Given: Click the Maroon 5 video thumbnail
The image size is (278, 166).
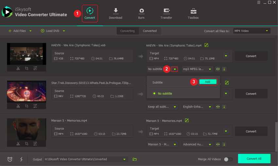Looking at the screenshot, I should point(26,129).
